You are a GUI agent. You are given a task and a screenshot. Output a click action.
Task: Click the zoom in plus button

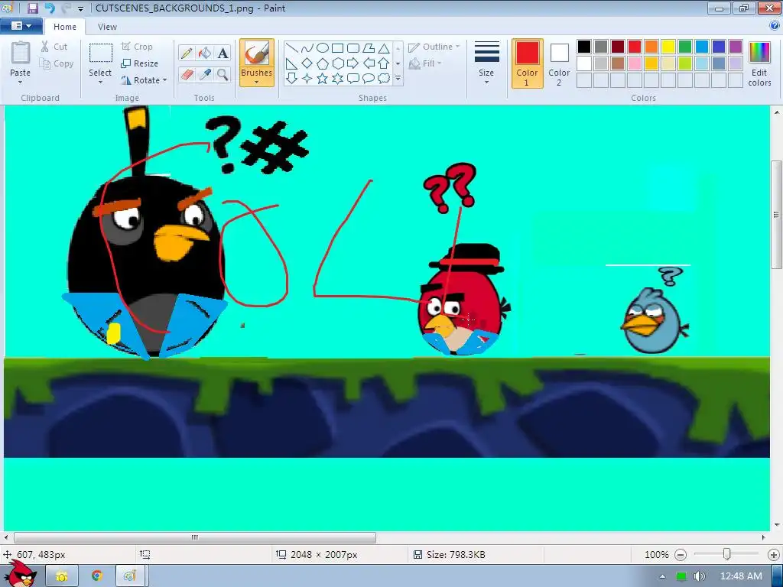pyautogui.click(x=774, y=555)
